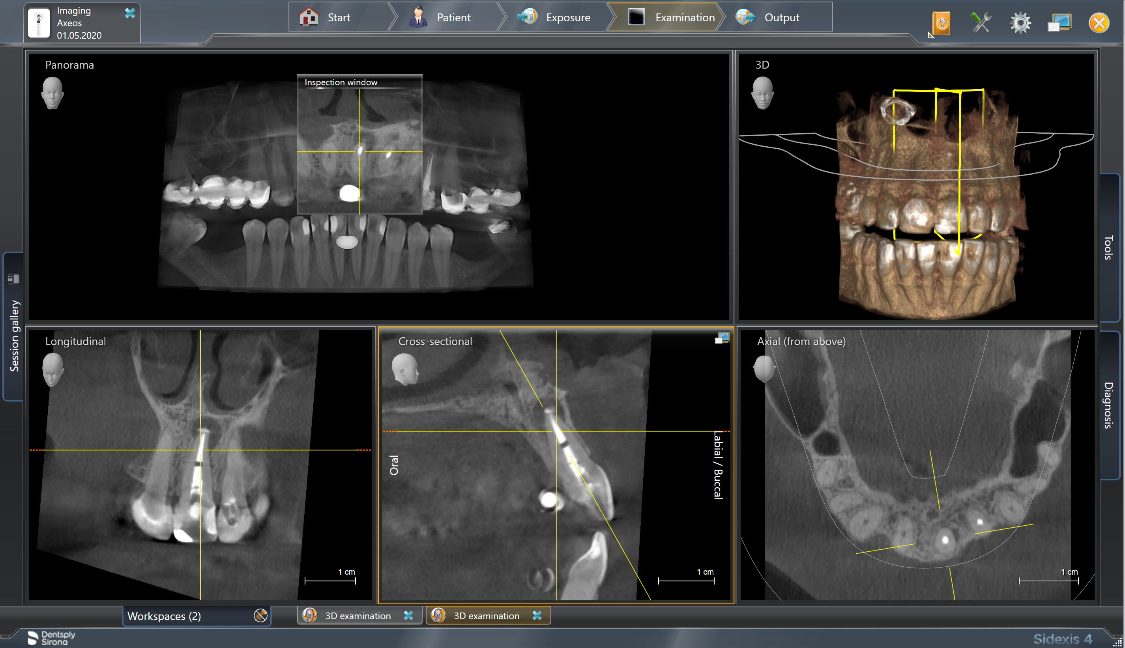Viewport: 1125px width, 648px height.
Task: Click the detach window icon in Cross-sectional view
Action: [x=722, y=338]
